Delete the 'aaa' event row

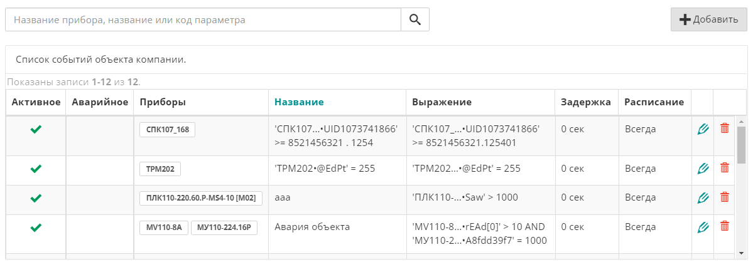click(x=725, y=197)
